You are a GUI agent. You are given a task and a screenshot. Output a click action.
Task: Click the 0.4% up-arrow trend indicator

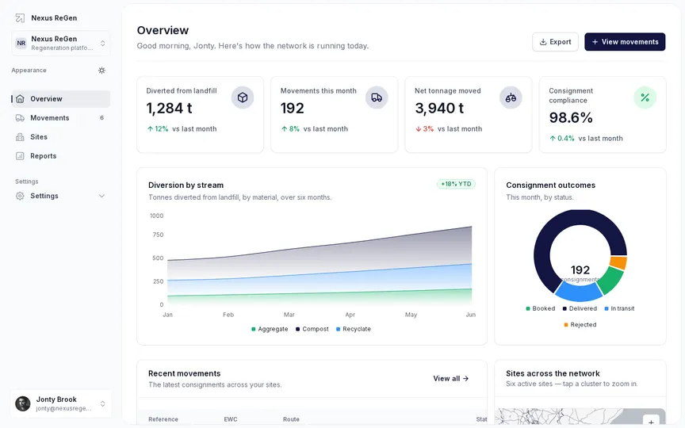562,139
